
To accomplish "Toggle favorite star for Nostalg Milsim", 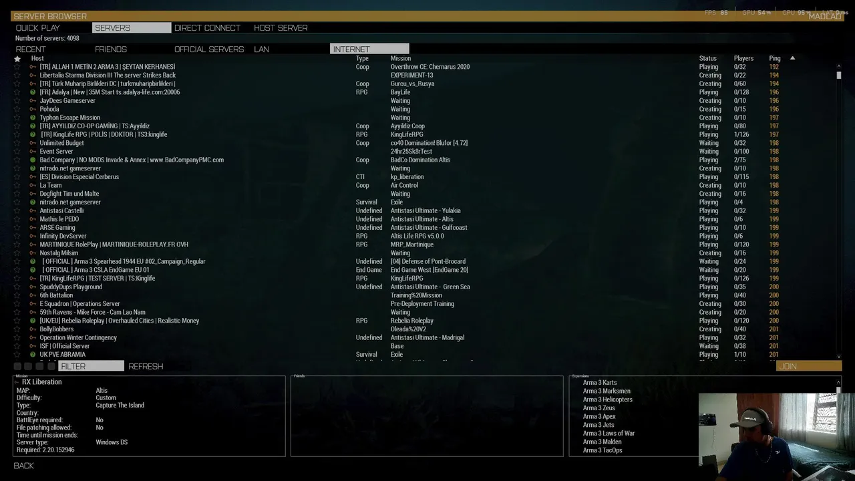I will coord(17,253).
